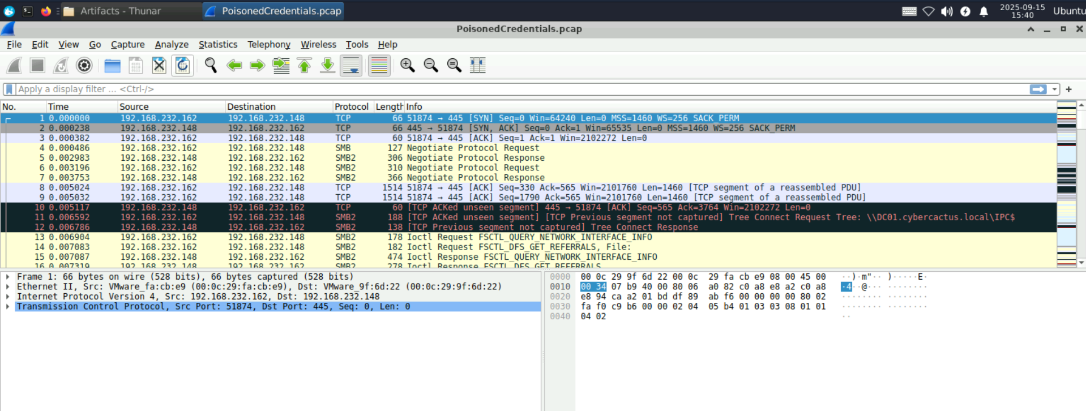1086x411 pixels.
Task: Reload the current capture file
Action: click(x=182, y=66)
